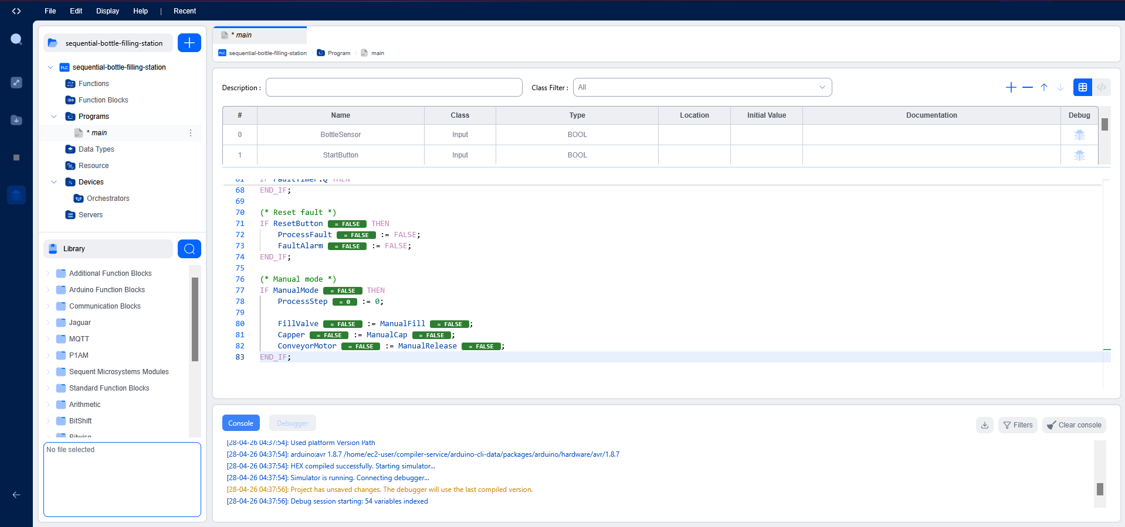Screen dimensions: 1125x527
Task: Click the project folder icon beside project name
Action: point(53,43)
